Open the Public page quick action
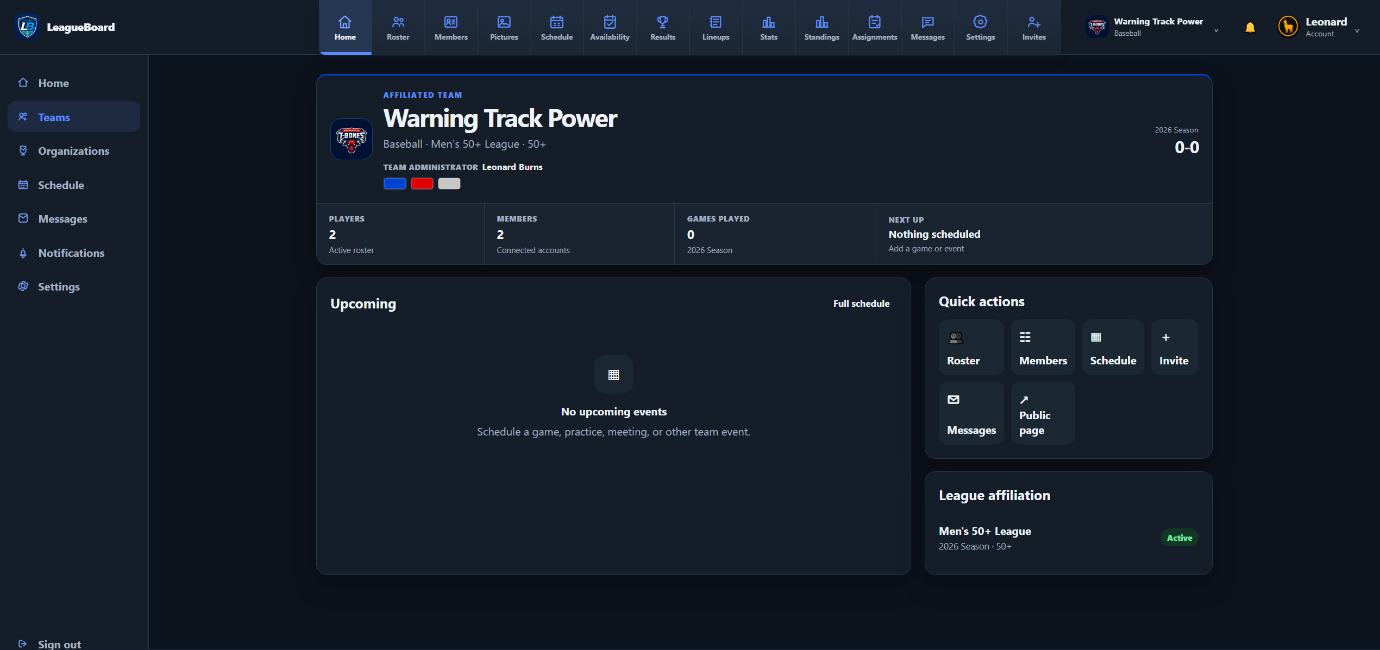The height and width of the screenshot is (650, 1380). (x=1043, y=413)
